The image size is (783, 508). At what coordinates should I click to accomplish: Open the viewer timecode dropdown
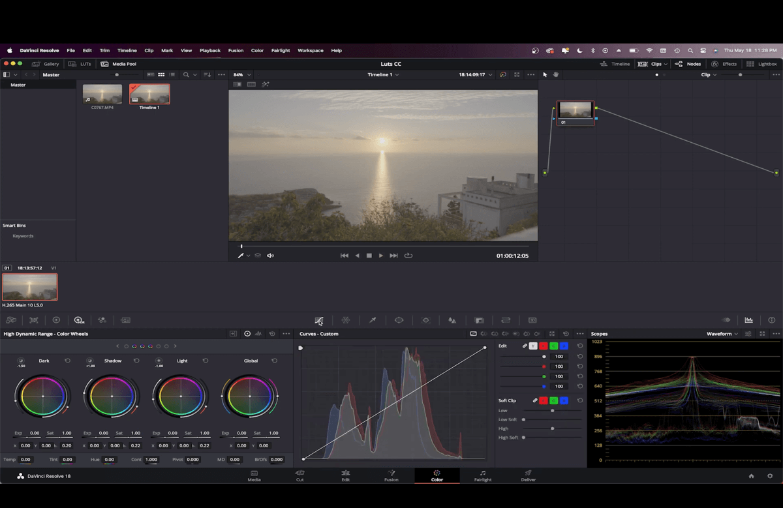point(490,74)
